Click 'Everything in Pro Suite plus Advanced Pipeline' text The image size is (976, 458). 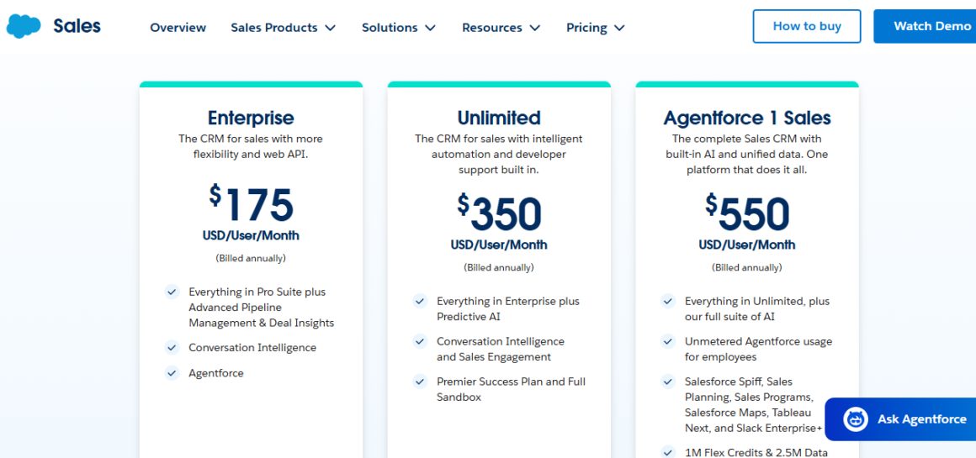(262, 307)
